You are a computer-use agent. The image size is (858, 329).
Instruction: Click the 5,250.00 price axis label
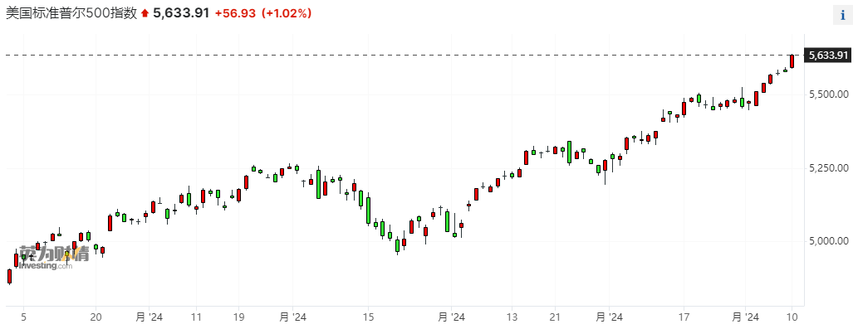coord(828,167)
